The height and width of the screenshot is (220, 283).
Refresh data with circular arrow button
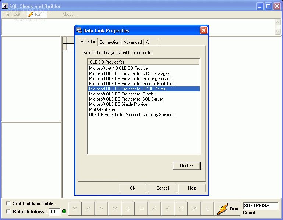click(194, 209)
